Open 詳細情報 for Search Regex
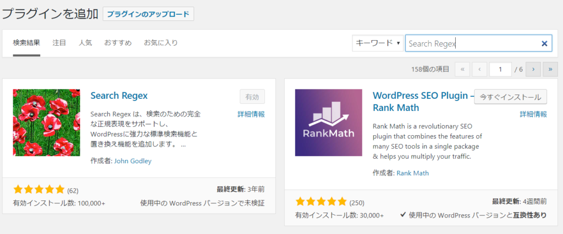The width and height of the screenshot is (563, 234). click(251, 114)
